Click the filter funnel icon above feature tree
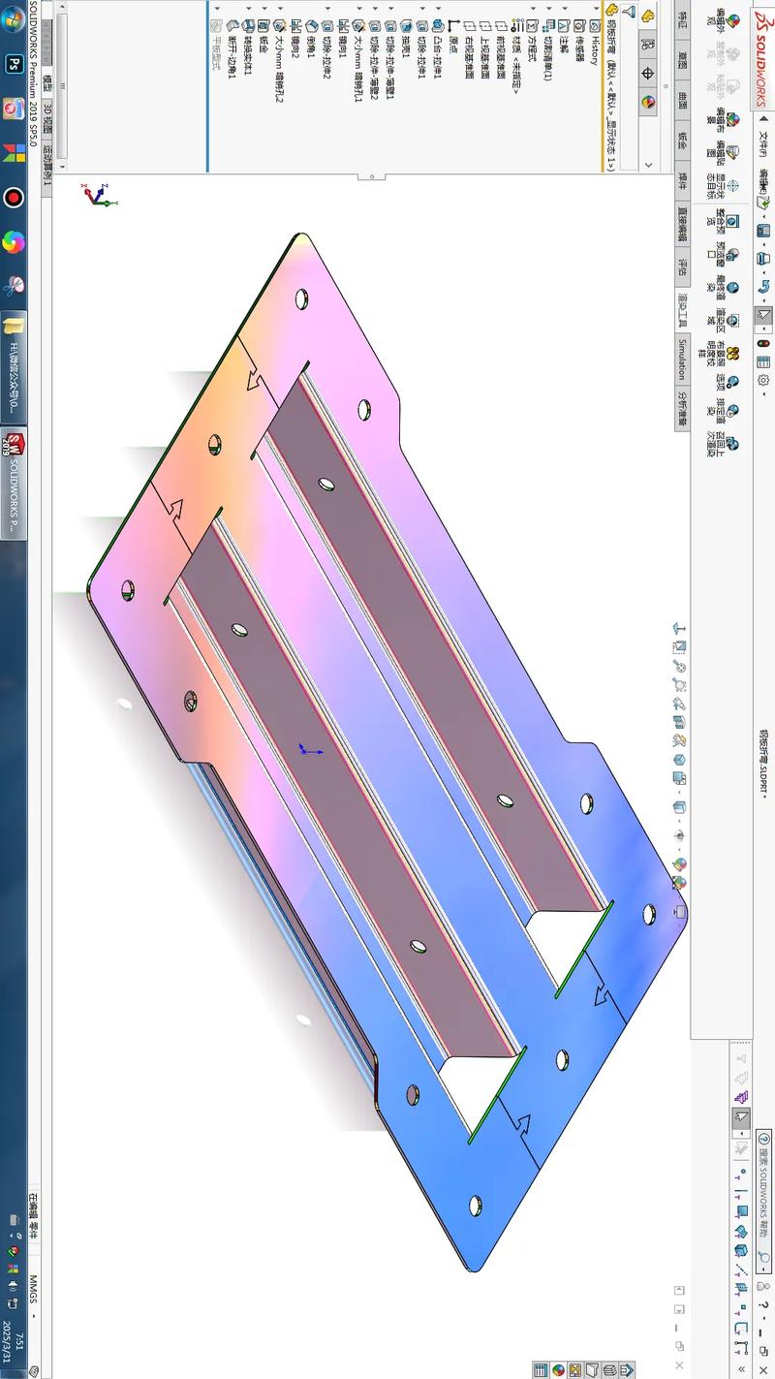 (x=630, y=13)
